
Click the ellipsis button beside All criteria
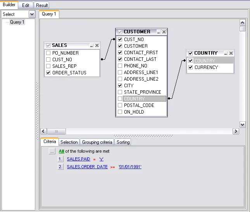(52, 152)
